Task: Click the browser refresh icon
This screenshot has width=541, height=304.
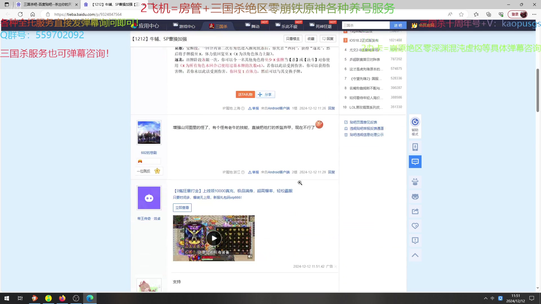Action: tap(20, 14)
